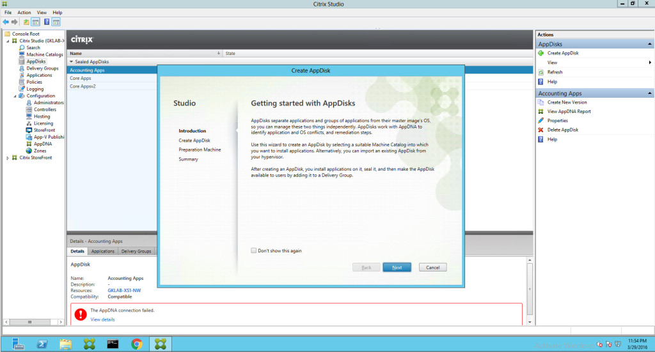
Task: Open AppDNA under Configuration
Action: pos(43,144)
